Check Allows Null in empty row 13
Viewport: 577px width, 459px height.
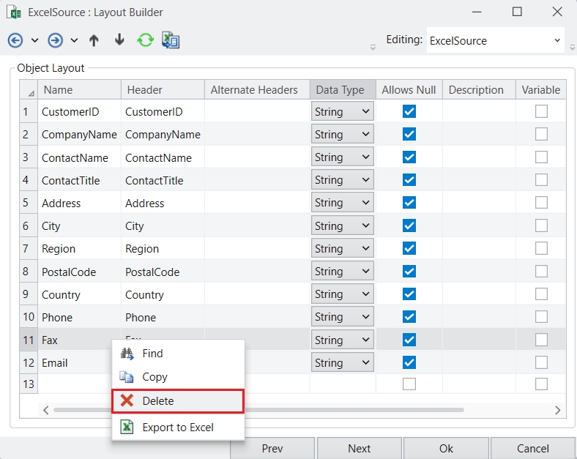coord(409,384)
